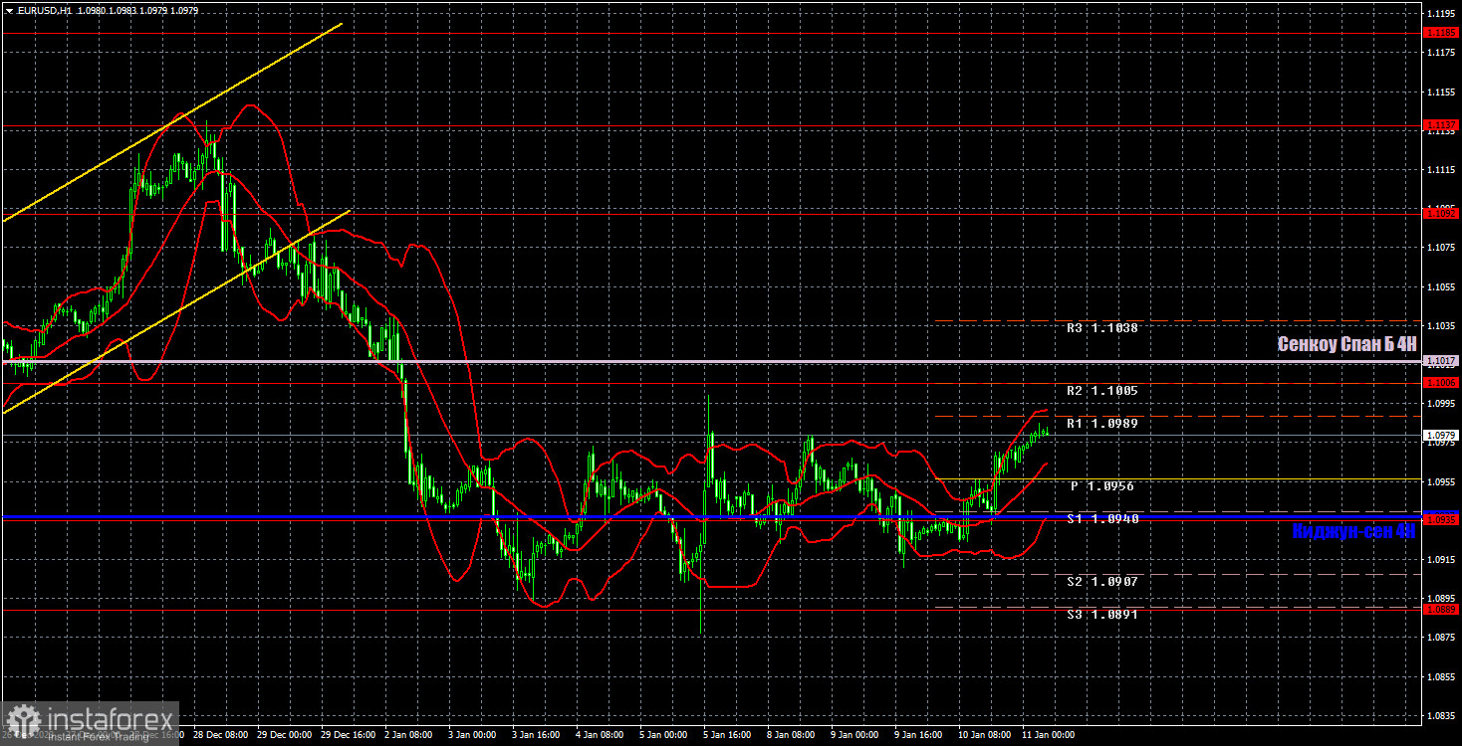The width and height of the screenshot is (1462, 746).
Task: Click the 1.0915 price axis label
Action: (x=1442, y=560)
